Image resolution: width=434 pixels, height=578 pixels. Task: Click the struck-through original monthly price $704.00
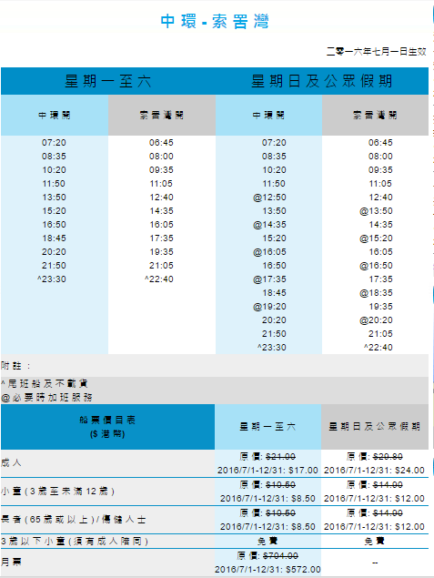[x=281, y=555]
